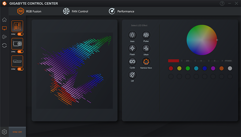Screen dimensions: 241x137
Task: Pick the blue preset color swatch
Action: point(205,68)
